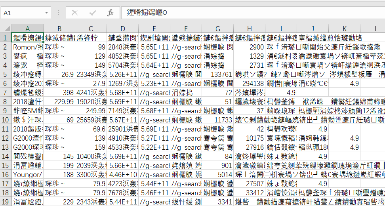The width and height of the screenshot is (385, 206).
Task: Open the Insert Function fx icon
Action: tap(110, 13)
